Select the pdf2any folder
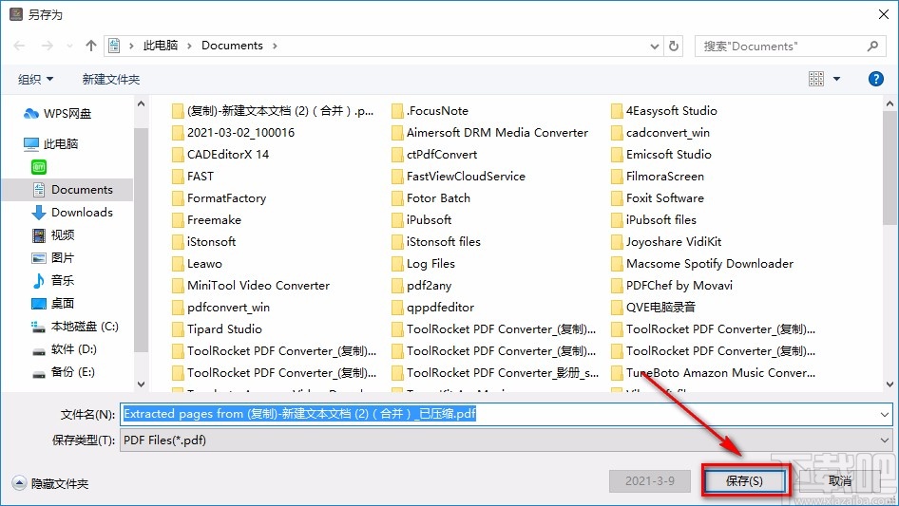The width and height of the screenshot is (899, 506). [422, 286]
